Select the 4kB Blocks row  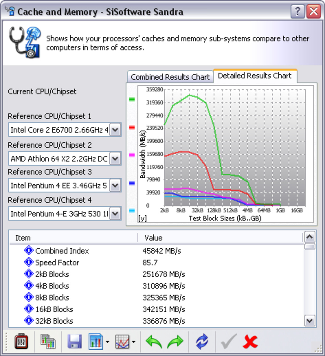click(x=156, y=286)
